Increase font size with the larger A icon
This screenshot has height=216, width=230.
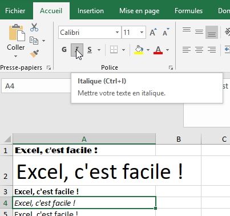pyautogui.click(x=153, y=33)
